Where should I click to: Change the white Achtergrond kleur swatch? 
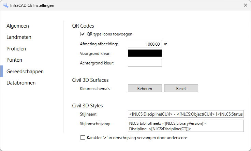[145, 63]
